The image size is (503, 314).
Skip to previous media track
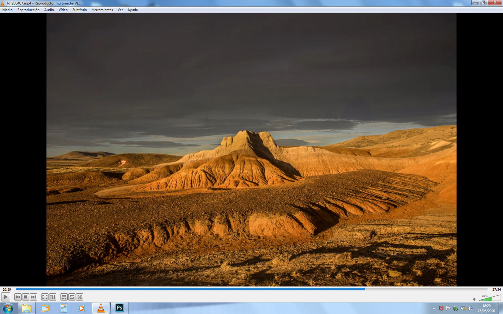pos(18,297)
